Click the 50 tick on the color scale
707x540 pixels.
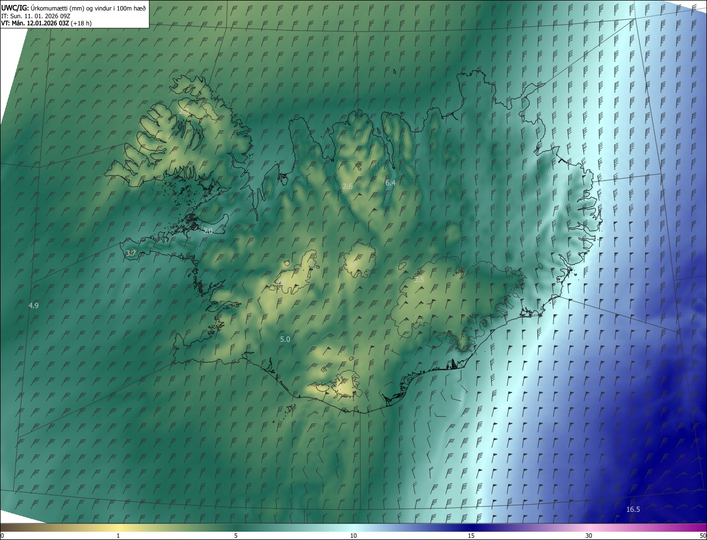point(703,536)
